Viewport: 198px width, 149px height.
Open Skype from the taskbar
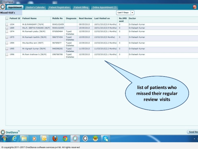tap(106, 139)
